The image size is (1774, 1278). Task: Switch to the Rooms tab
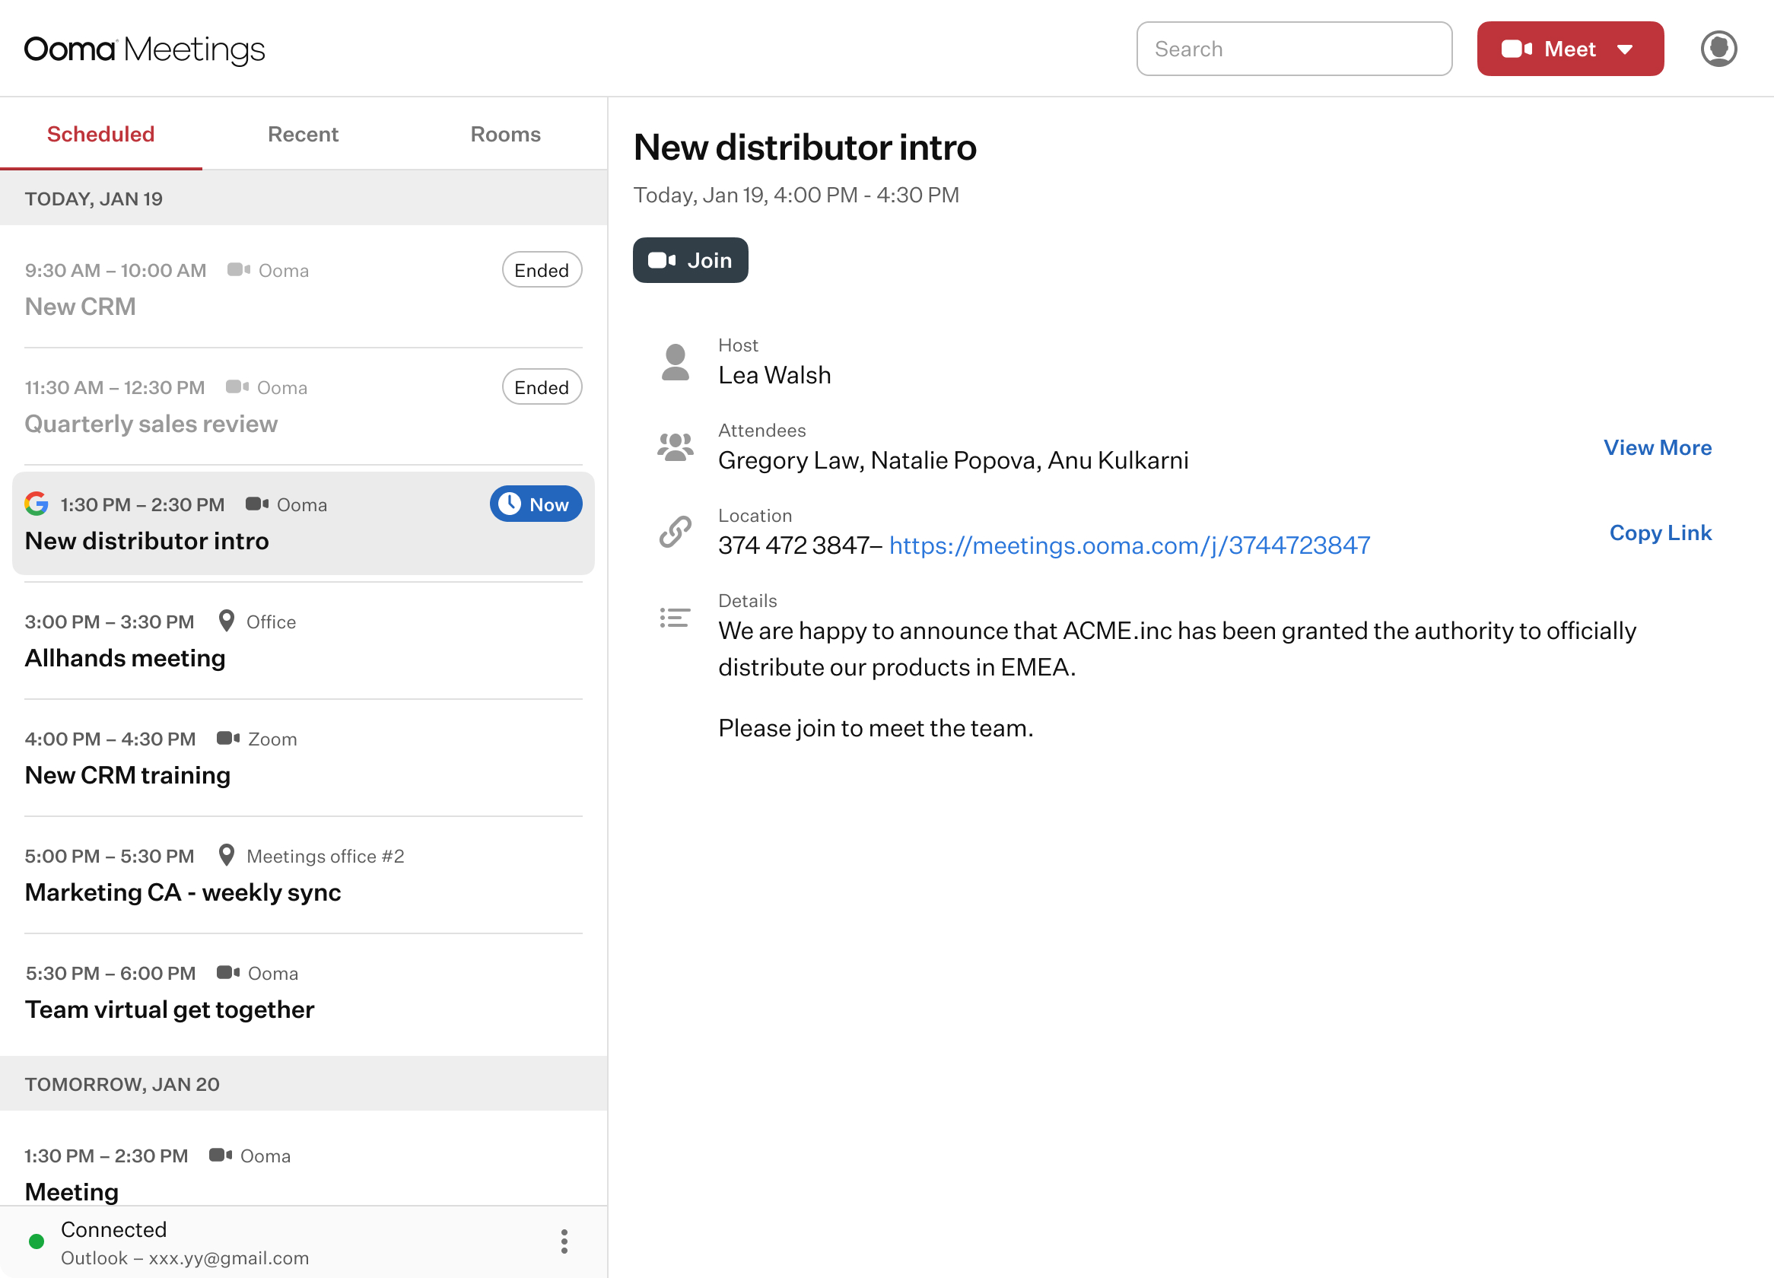point(505,134)
